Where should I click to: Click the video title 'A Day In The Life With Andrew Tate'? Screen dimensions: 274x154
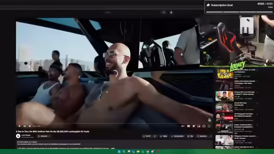coord(52,131)
